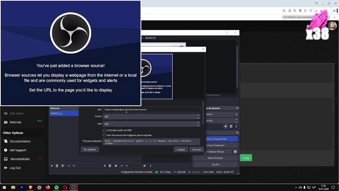Delete the scene with the Escenas trash icon

(x=57, y=166)
